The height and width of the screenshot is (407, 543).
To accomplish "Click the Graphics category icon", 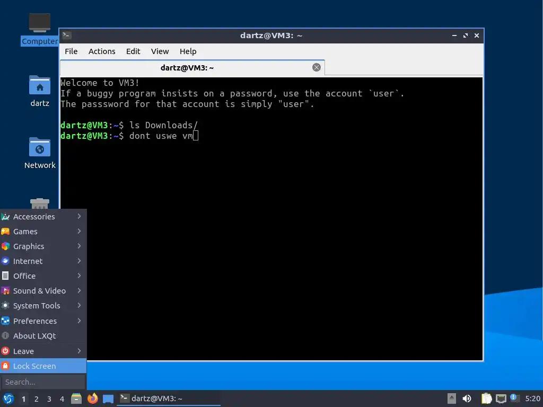I will tap(5, 246).
